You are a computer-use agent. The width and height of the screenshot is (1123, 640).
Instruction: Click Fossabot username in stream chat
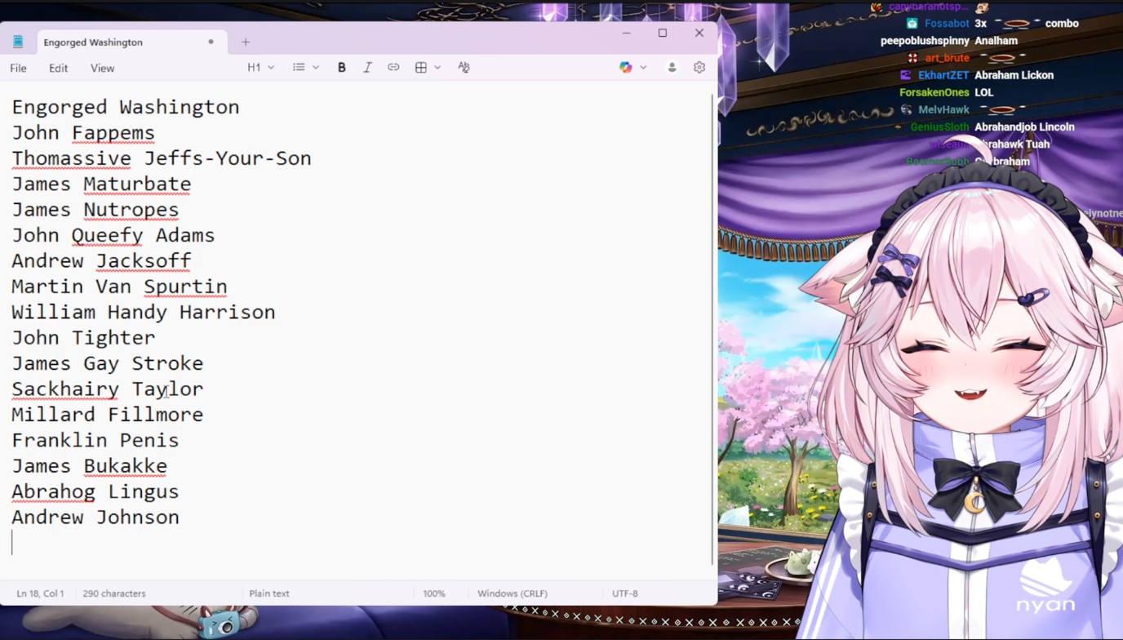947,24
